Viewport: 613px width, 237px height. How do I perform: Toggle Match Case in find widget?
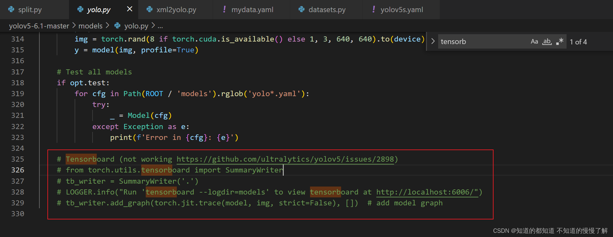point(534,42)
